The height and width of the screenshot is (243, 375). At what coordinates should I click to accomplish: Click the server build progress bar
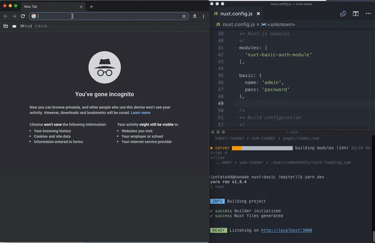(x=262, y=148)
